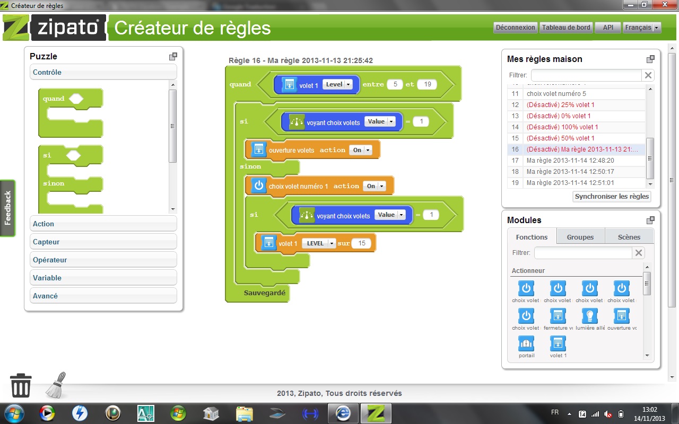Click the volet 1 shutter icon in quand block
Screen dimensions: 679x424
[289, 85]
